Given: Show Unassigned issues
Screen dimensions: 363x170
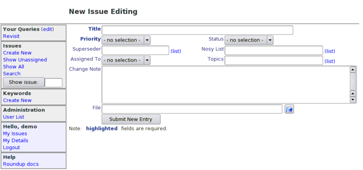Looking at the screenshot, I should point(25,60).
